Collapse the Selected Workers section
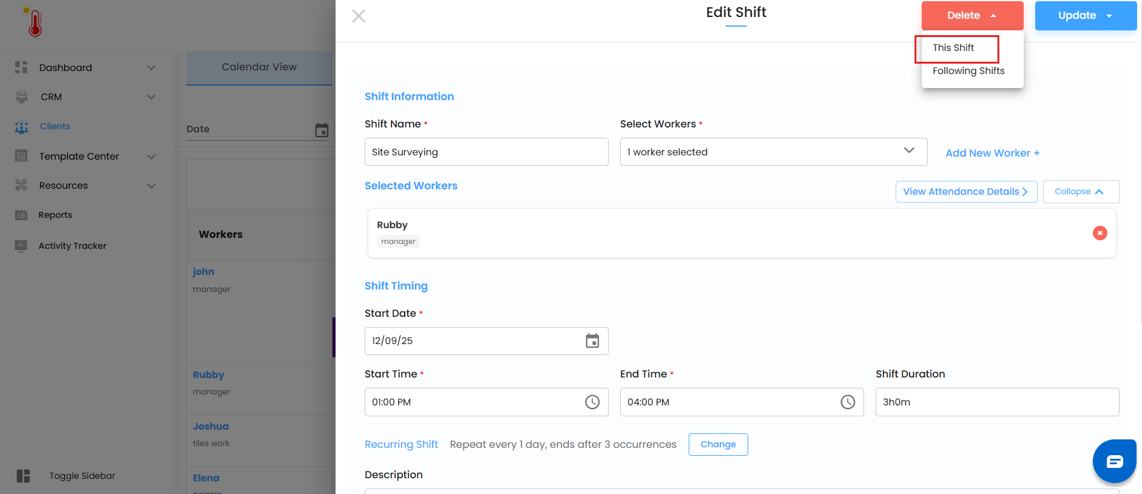The width and height of the screenshot is (1142, 494). pos(1081,192)
